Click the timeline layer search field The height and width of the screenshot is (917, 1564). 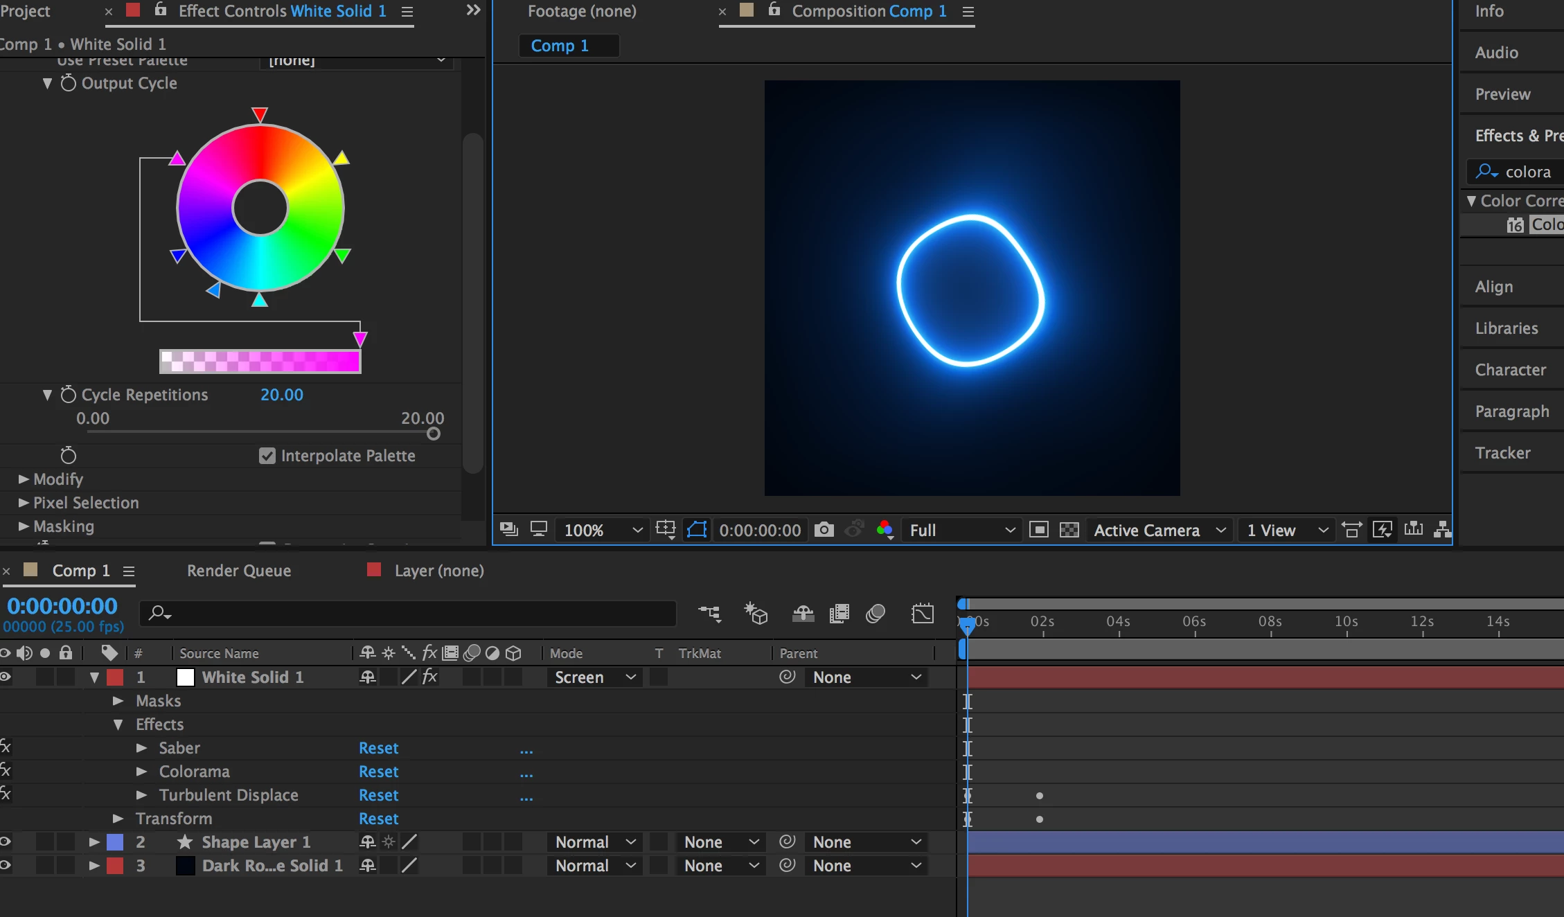(x=409, y=614)
